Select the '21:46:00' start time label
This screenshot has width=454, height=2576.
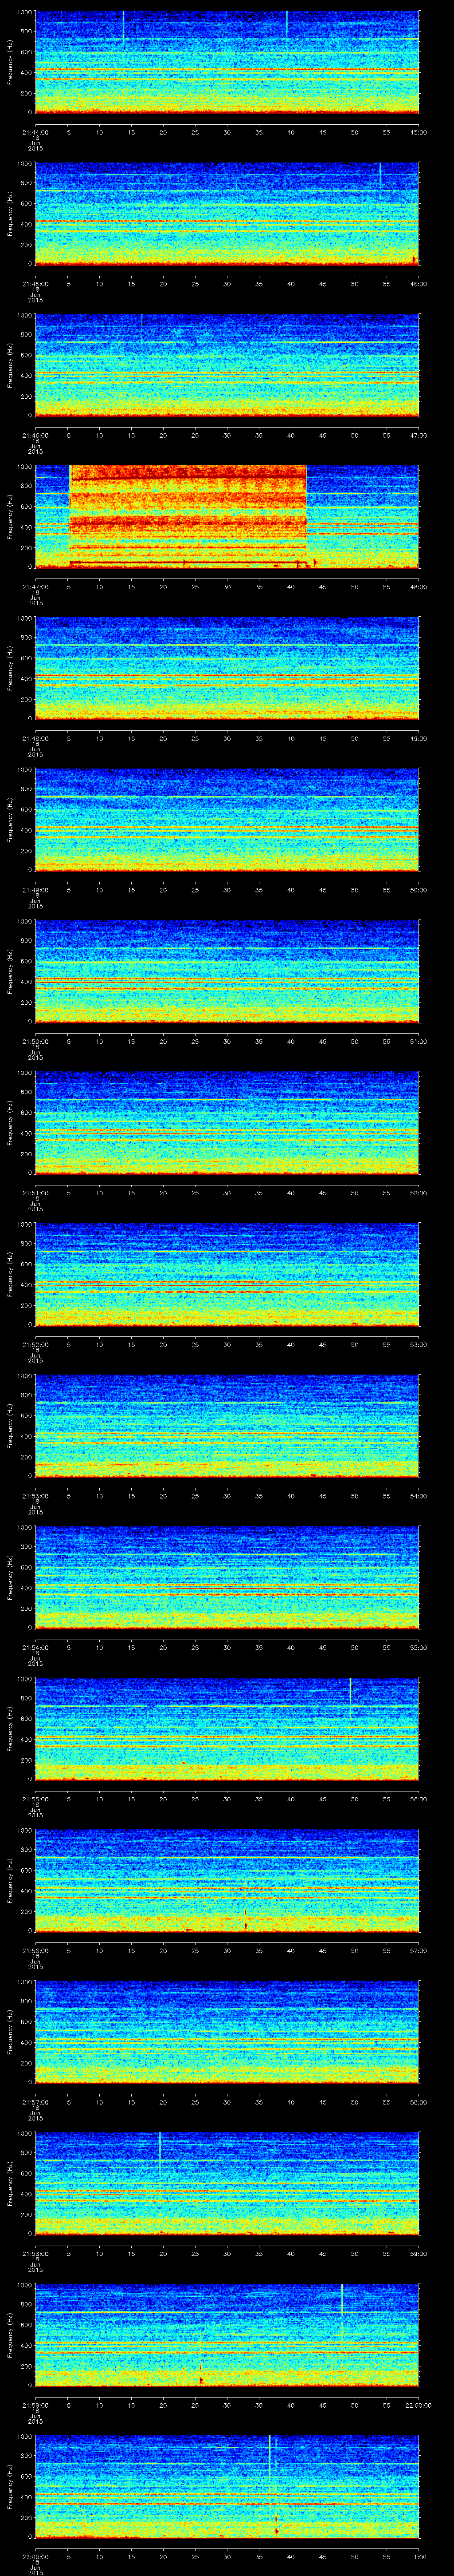pos(35,435)
